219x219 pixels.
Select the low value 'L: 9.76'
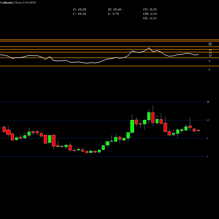113,14
